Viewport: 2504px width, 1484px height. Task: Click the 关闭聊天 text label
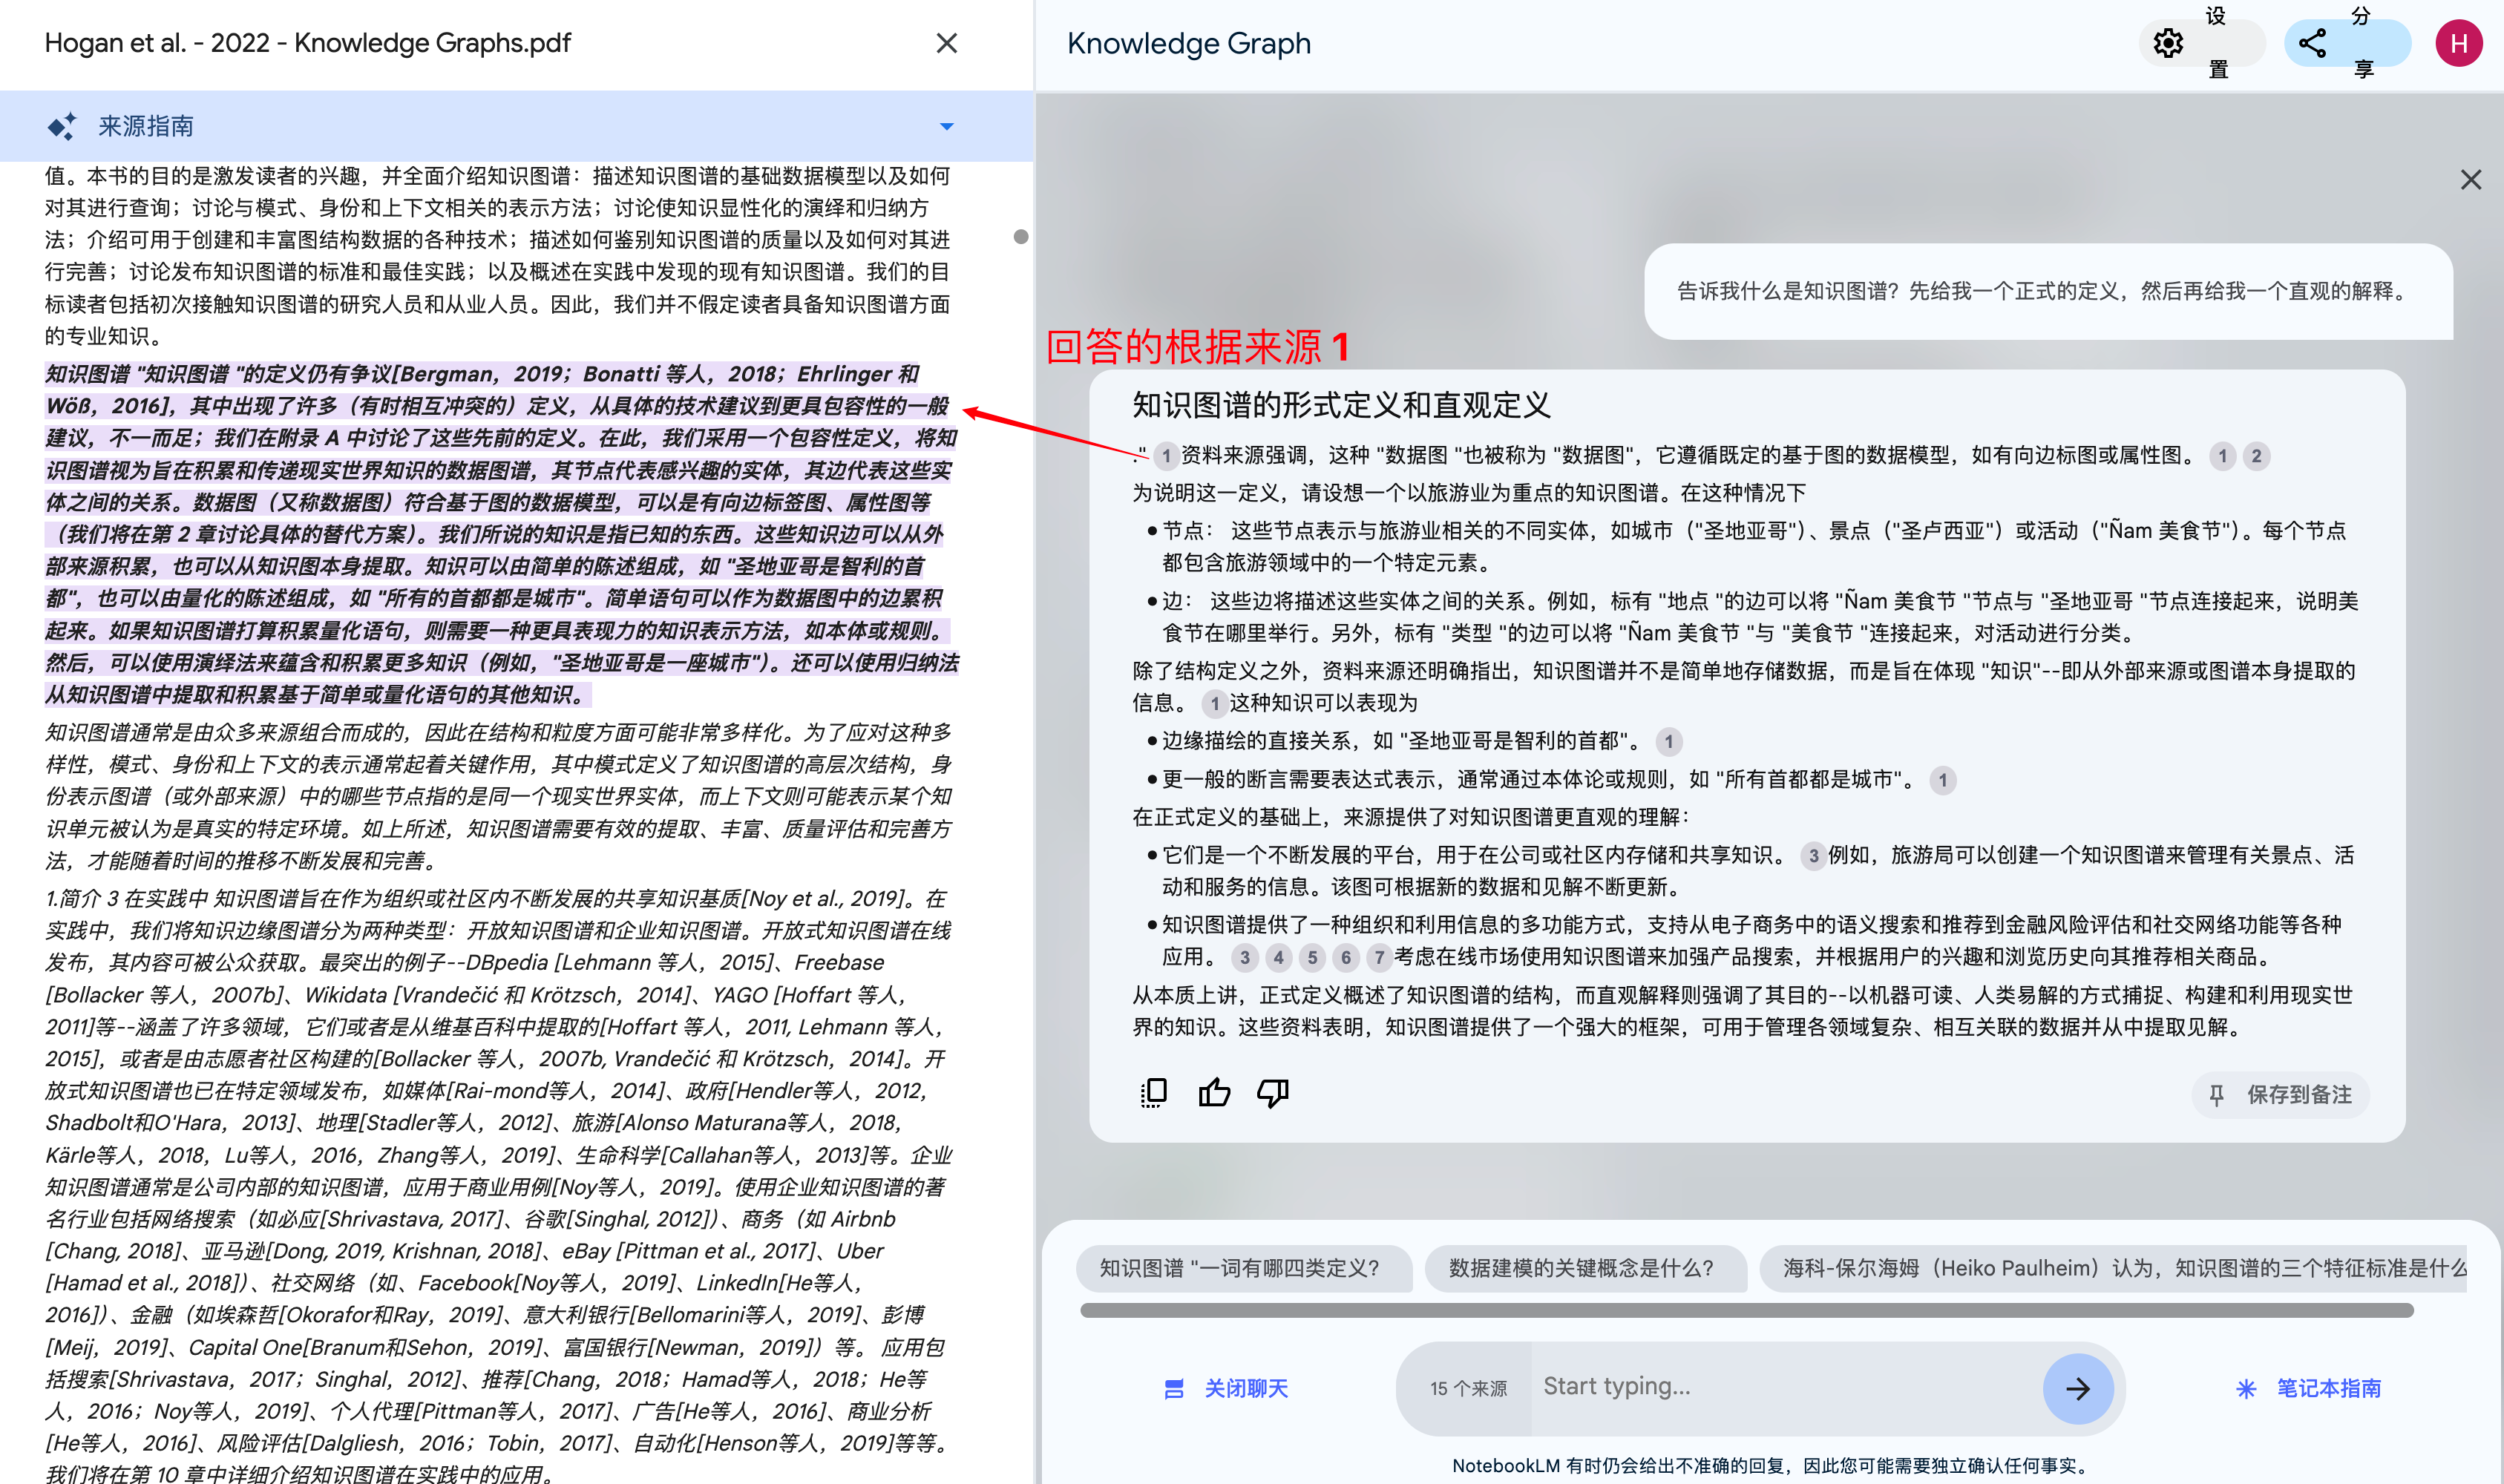pos(1246,1388)
